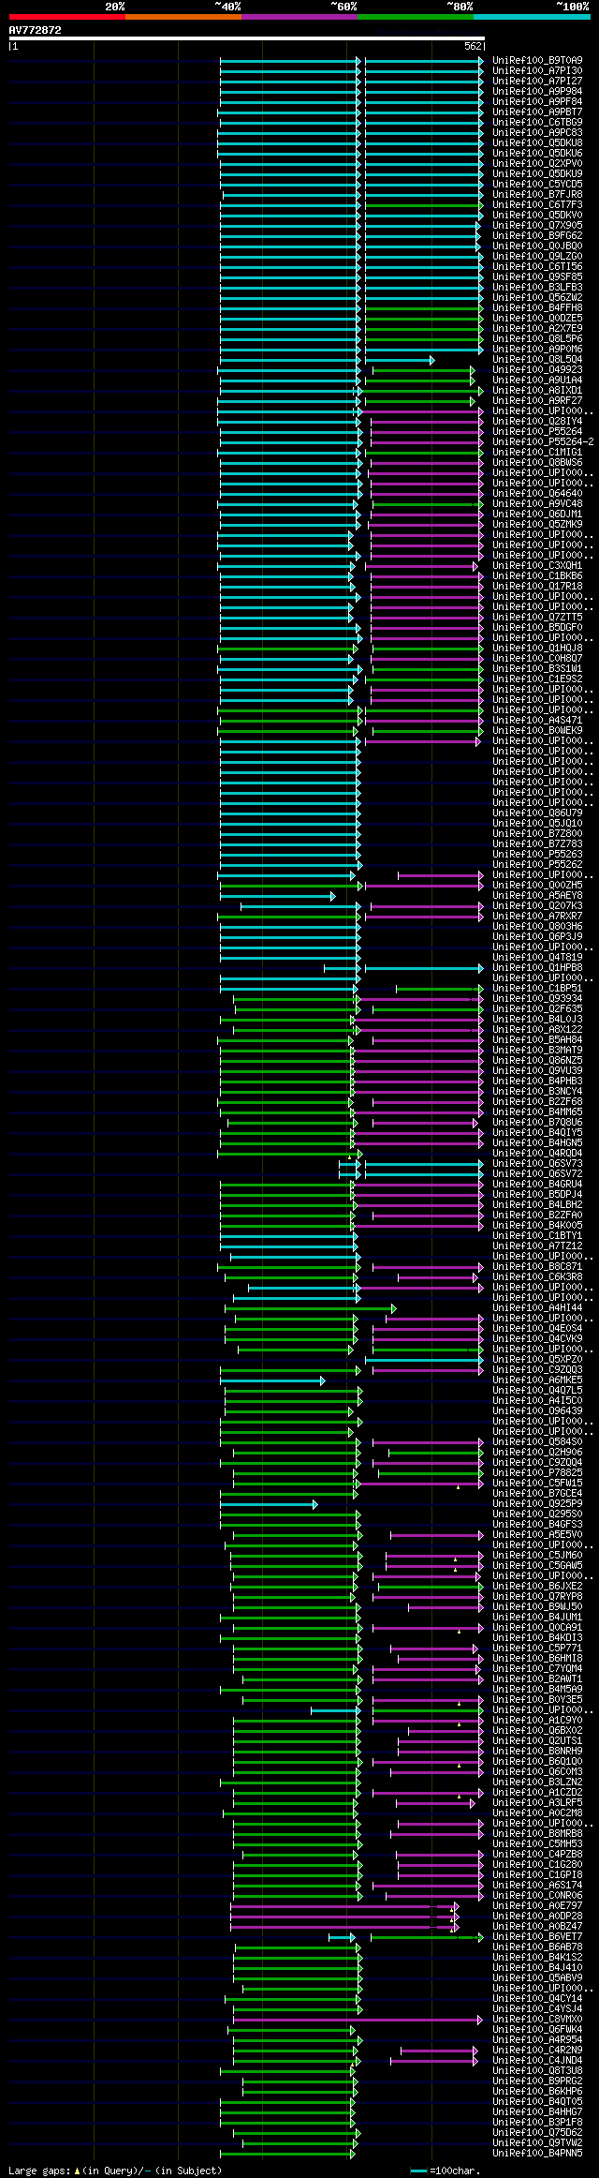
Task: Click the last hit UniRef100_B4PNN5
Action: (537, 2153)
